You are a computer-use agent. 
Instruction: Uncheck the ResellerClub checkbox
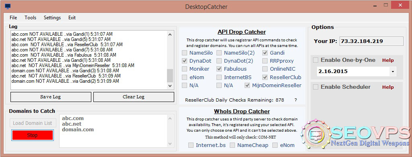click(x=265, y=77)
